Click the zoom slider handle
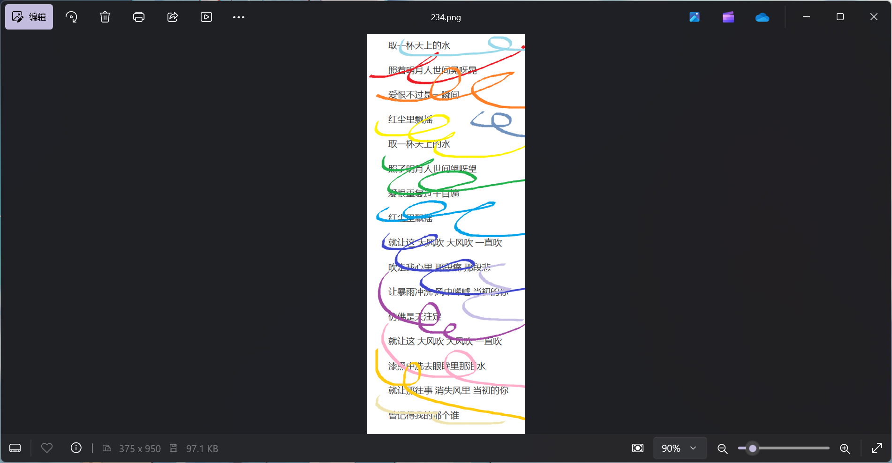Image resolution: width=892 pixels, height=463 pixels. point(753,448)
